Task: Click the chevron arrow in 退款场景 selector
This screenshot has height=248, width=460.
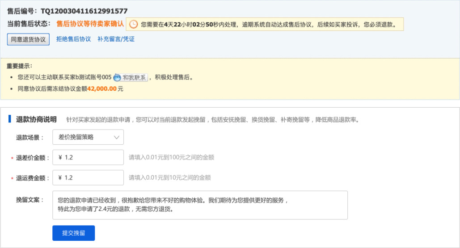Action: pos(117,138)
